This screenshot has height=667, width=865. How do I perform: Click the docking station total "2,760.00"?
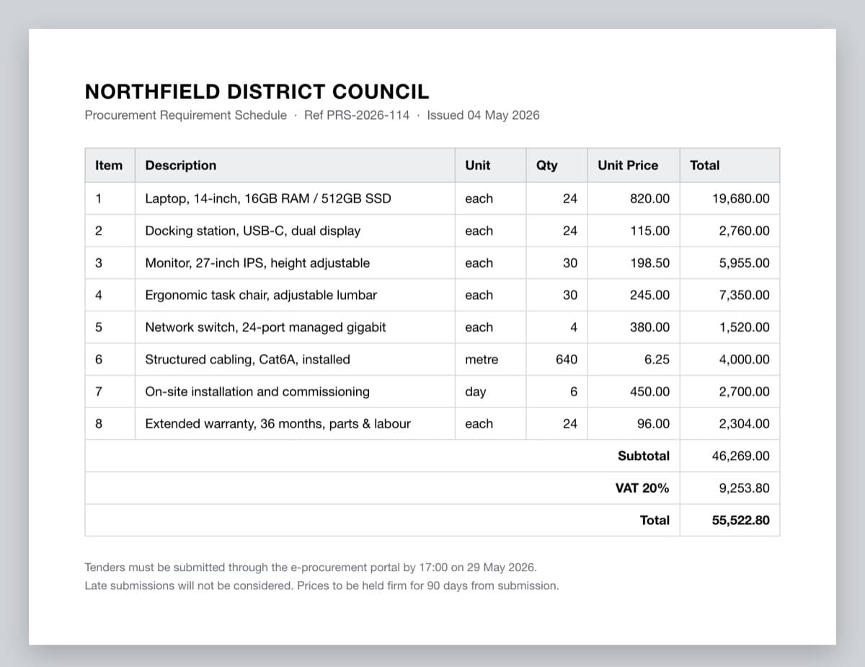tap(745, 231)
